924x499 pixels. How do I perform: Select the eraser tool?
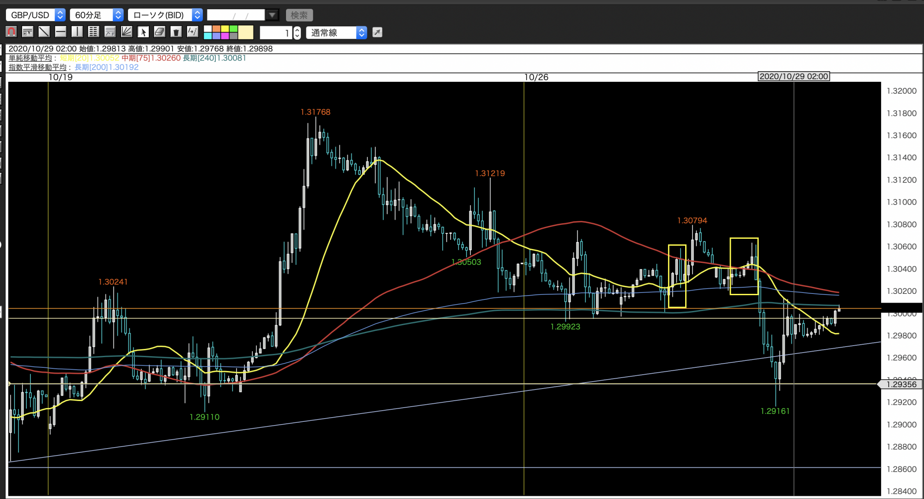pos(159,32)
